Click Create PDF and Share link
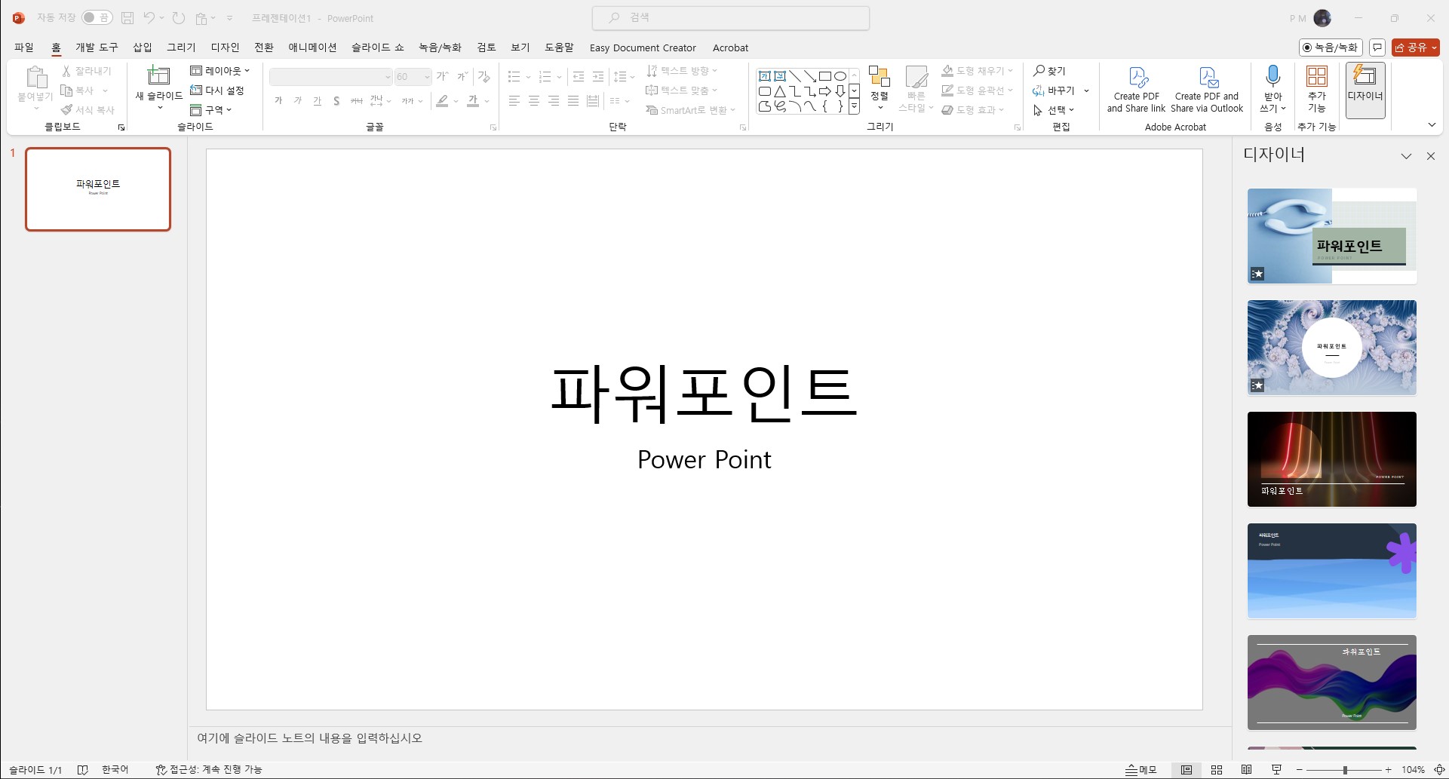This screenshot has width=1449, height=779. coord(1137,89)
